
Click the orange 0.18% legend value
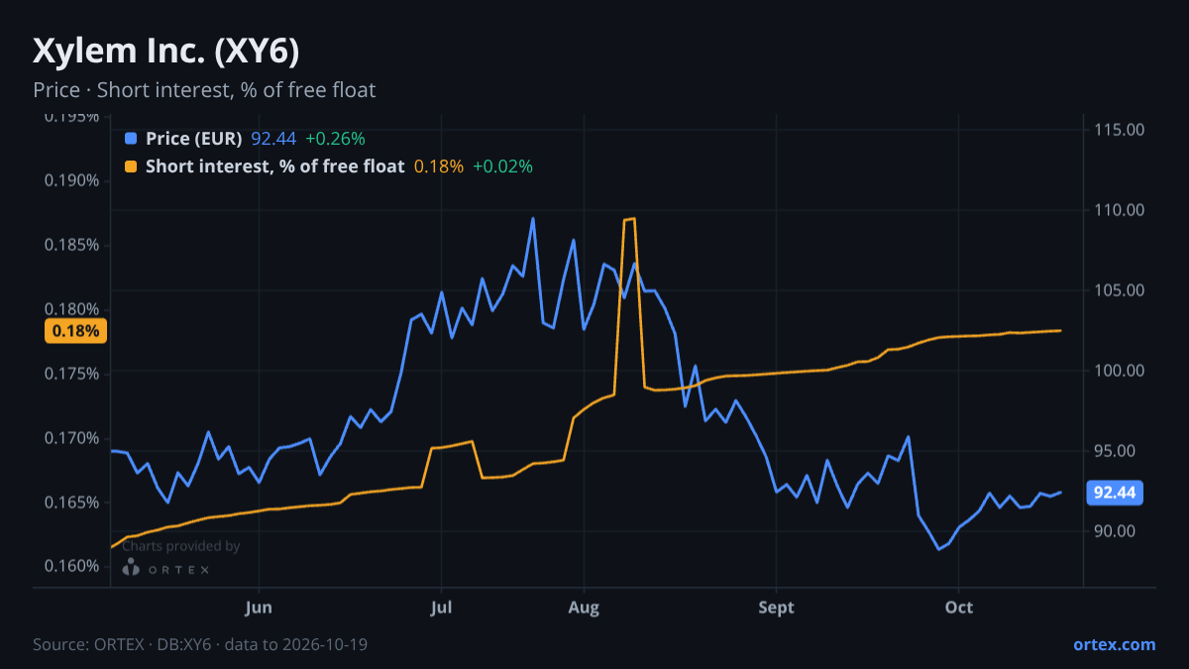pos(438,167)
